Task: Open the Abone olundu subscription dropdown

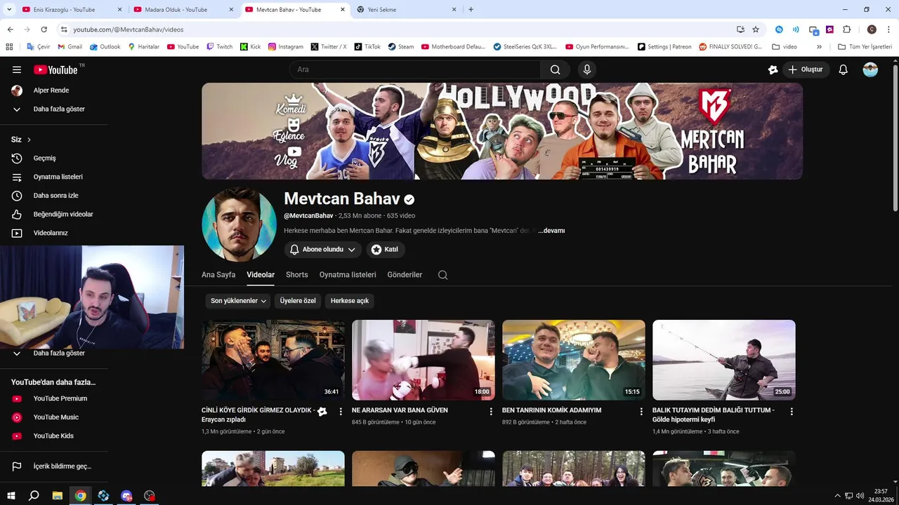Action: click(323, 250)
